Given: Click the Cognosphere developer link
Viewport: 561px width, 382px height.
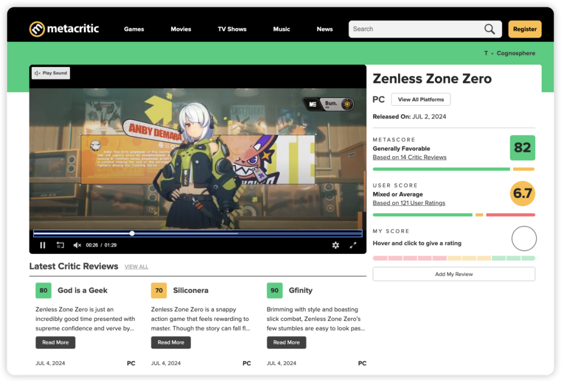Looking at the screenshot, I should 516,53.
